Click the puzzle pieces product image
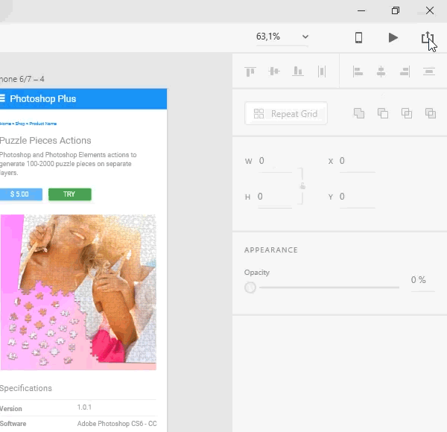Screen dimensions: 447x432 point(78,293)
